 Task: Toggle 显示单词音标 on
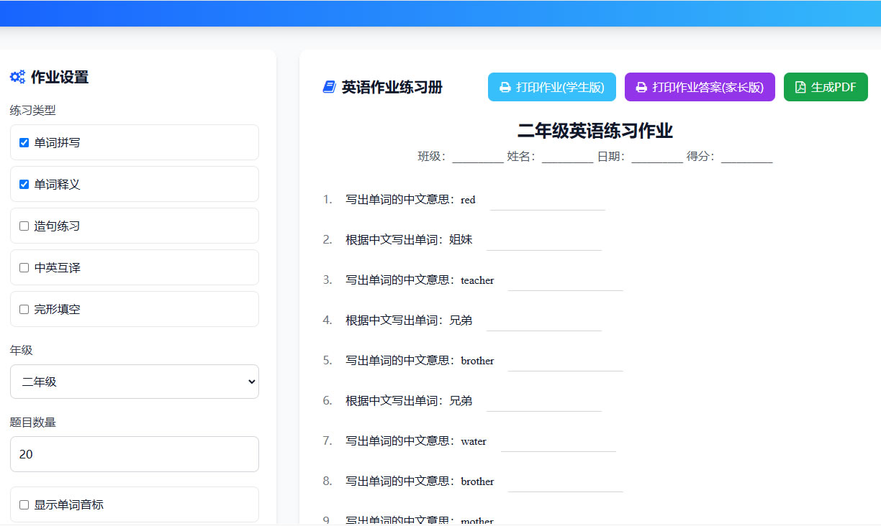[x=23, y=504]
